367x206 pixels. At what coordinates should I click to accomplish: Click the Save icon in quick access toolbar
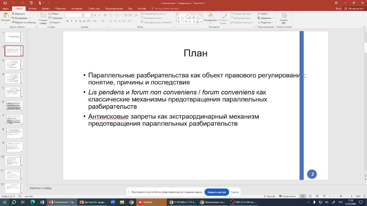point(5,3)
